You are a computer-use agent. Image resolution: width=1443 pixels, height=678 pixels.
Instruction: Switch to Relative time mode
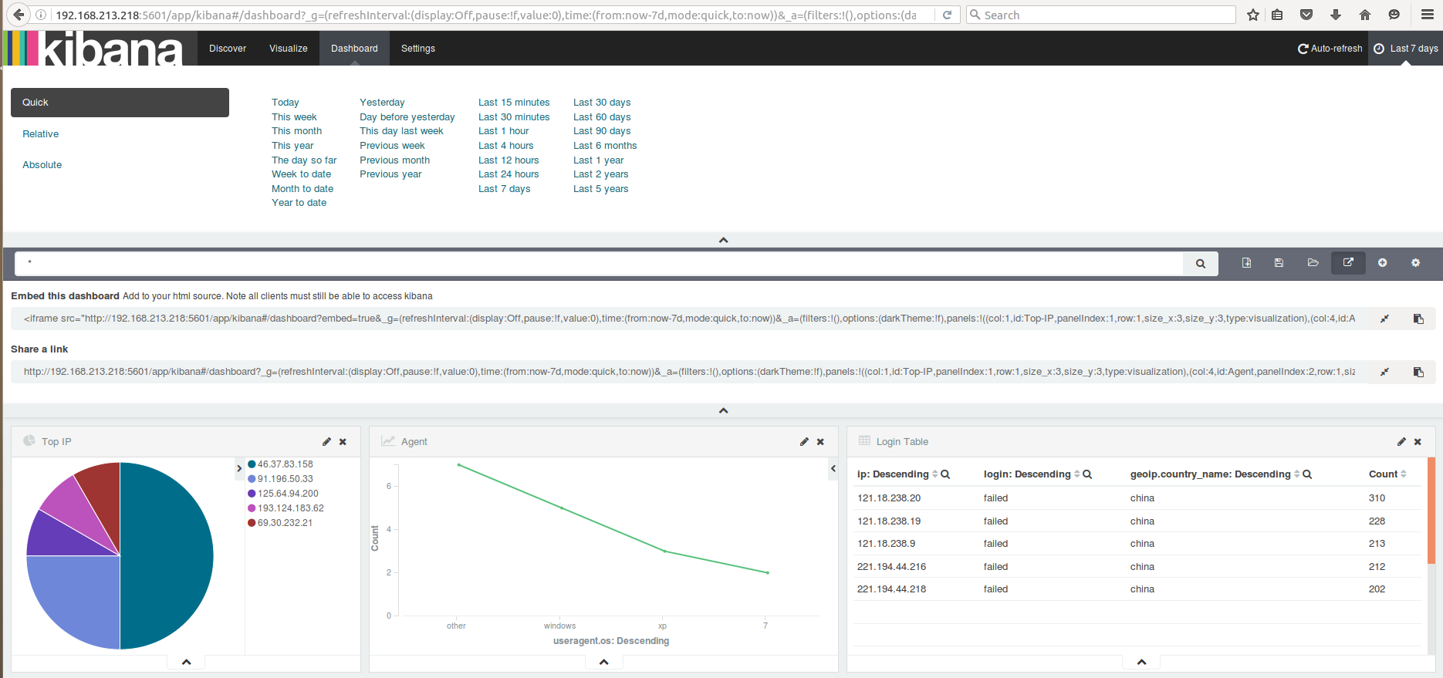(41, 134)
